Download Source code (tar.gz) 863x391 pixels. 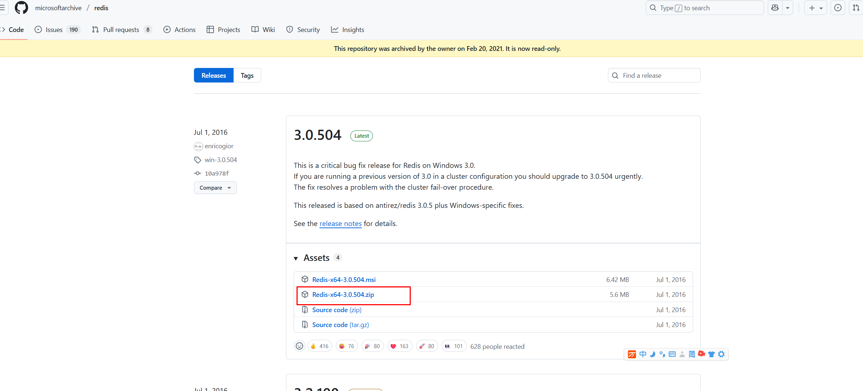(341, 325)
